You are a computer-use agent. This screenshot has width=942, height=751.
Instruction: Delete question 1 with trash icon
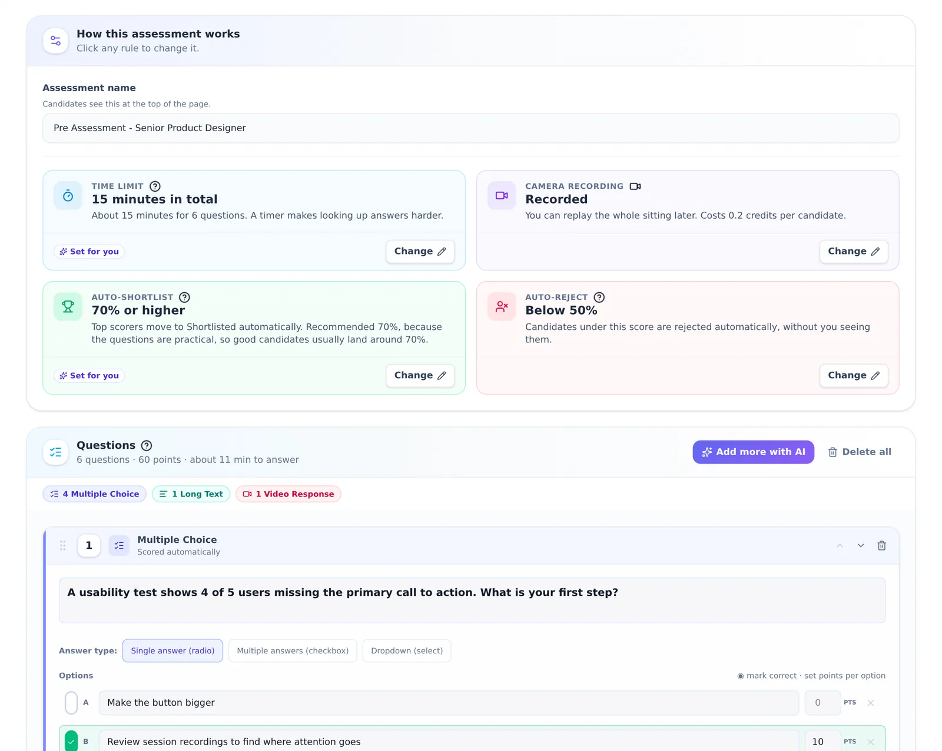tap(881, 546)
